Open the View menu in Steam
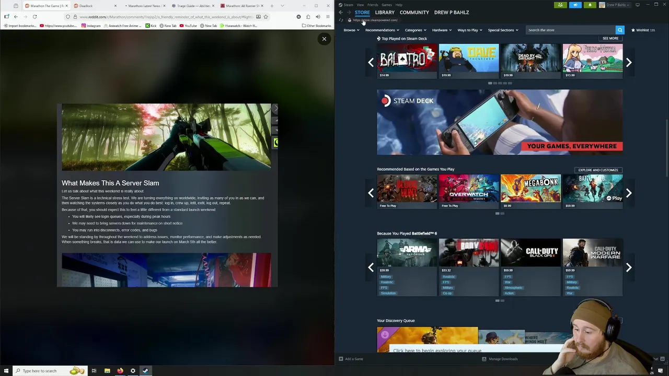This screenshot has width=669, height=376. (360, 5)
